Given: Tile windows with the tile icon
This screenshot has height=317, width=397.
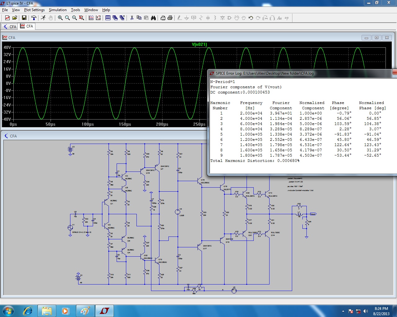Looking at the screenshot, I should click(x=108, y=18).
